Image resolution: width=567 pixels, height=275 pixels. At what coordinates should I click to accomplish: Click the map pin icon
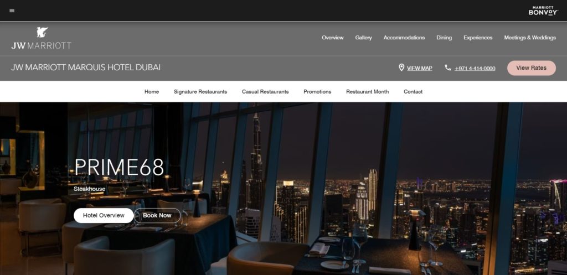(401, 68)
